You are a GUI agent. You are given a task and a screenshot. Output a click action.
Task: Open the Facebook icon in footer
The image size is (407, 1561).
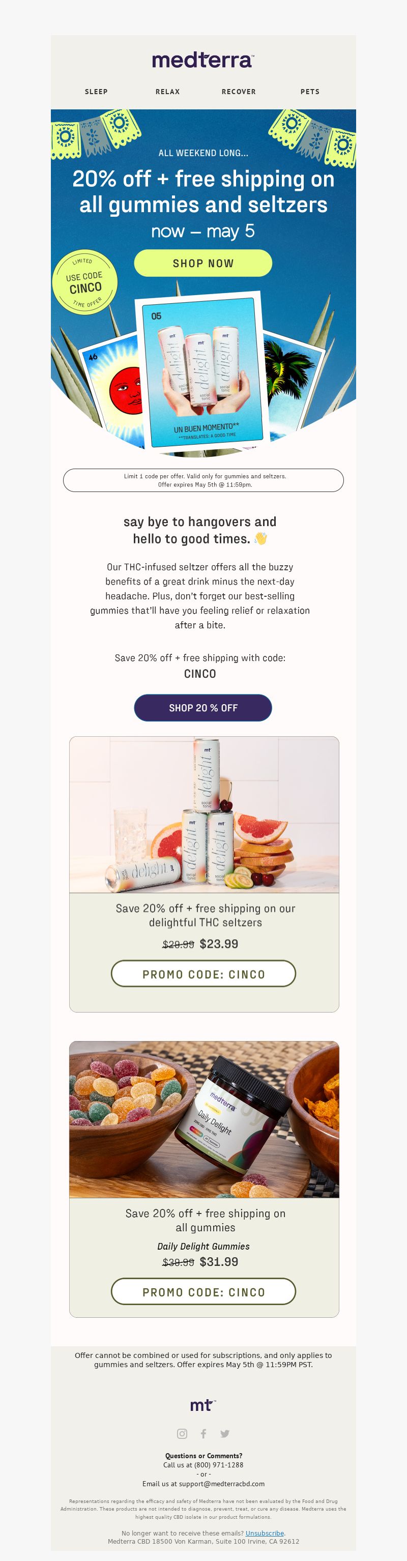203,1433
